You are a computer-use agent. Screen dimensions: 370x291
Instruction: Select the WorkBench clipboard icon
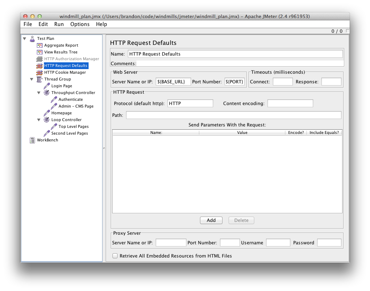coord(32,140)
